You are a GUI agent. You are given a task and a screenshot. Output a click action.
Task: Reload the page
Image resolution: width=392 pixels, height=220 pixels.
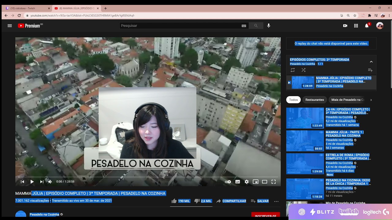tap(19, 15)
